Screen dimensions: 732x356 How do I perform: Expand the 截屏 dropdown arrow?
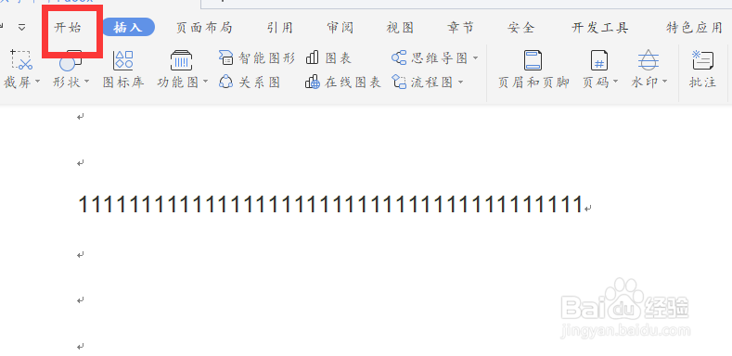38,83
